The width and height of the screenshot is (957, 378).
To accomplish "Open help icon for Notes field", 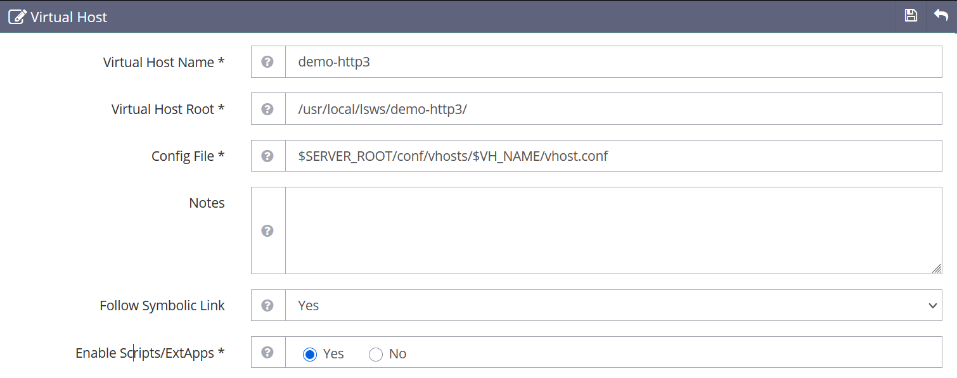I will (x=267, y=230).
